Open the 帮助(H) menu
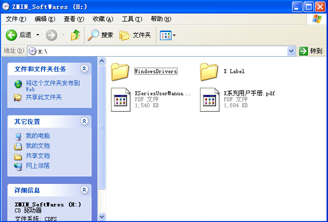The height and width of the screenshot is (222, 328). point(161,19)
